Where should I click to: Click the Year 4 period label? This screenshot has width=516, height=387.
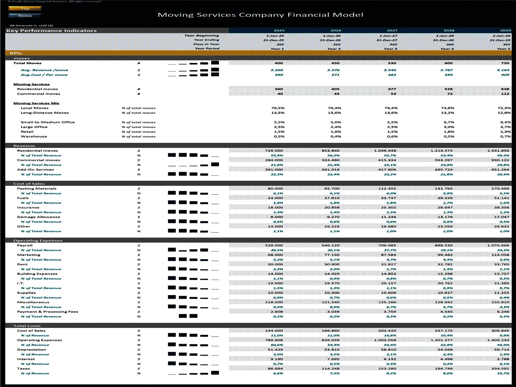(x=447, y=49)
